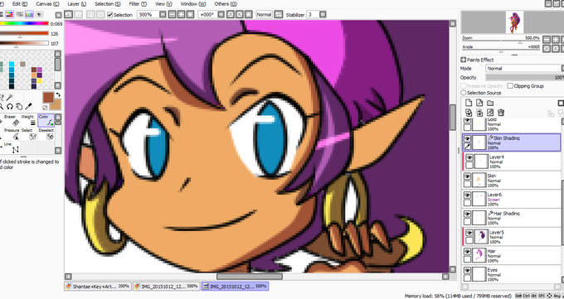Click the brown foreground color swatch
The height and width of the screenshot is (299, 564).
(48, 98)
